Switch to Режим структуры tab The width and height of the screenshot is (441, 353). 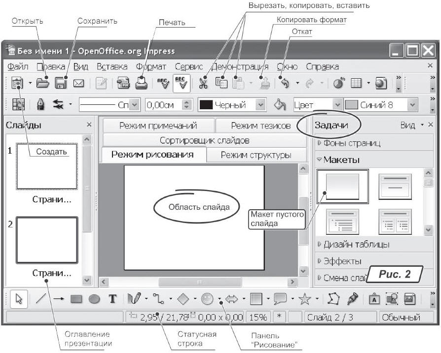[x=255, y=155]
